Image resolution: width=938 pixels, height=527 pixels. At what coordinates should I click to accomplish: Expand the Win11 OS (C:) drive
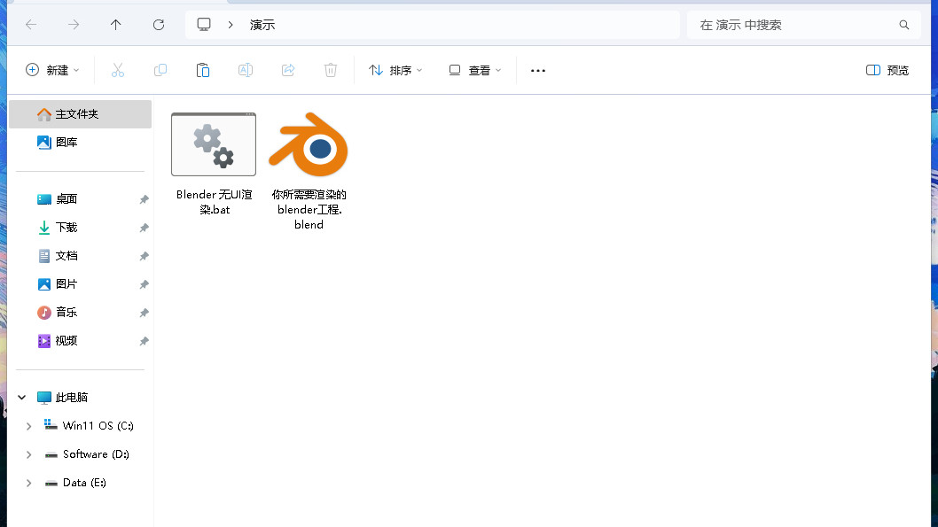(28, 426)
